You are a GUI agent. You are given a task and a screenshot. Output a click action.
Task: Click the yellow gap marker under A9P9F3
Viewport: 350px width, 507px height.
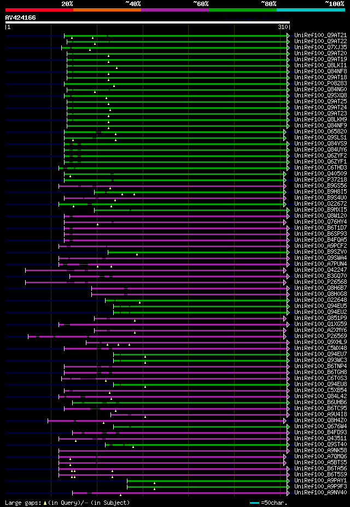click(154, 489)
